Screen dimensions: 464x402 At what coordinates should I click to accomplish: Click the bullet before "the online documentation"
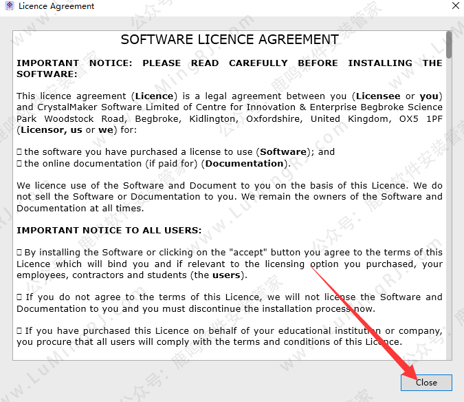click(19, 163)
